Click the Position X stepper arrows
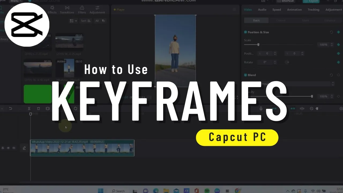Image resolution: width=343 pixels, height=193 pixels. [x=275, y=54]
